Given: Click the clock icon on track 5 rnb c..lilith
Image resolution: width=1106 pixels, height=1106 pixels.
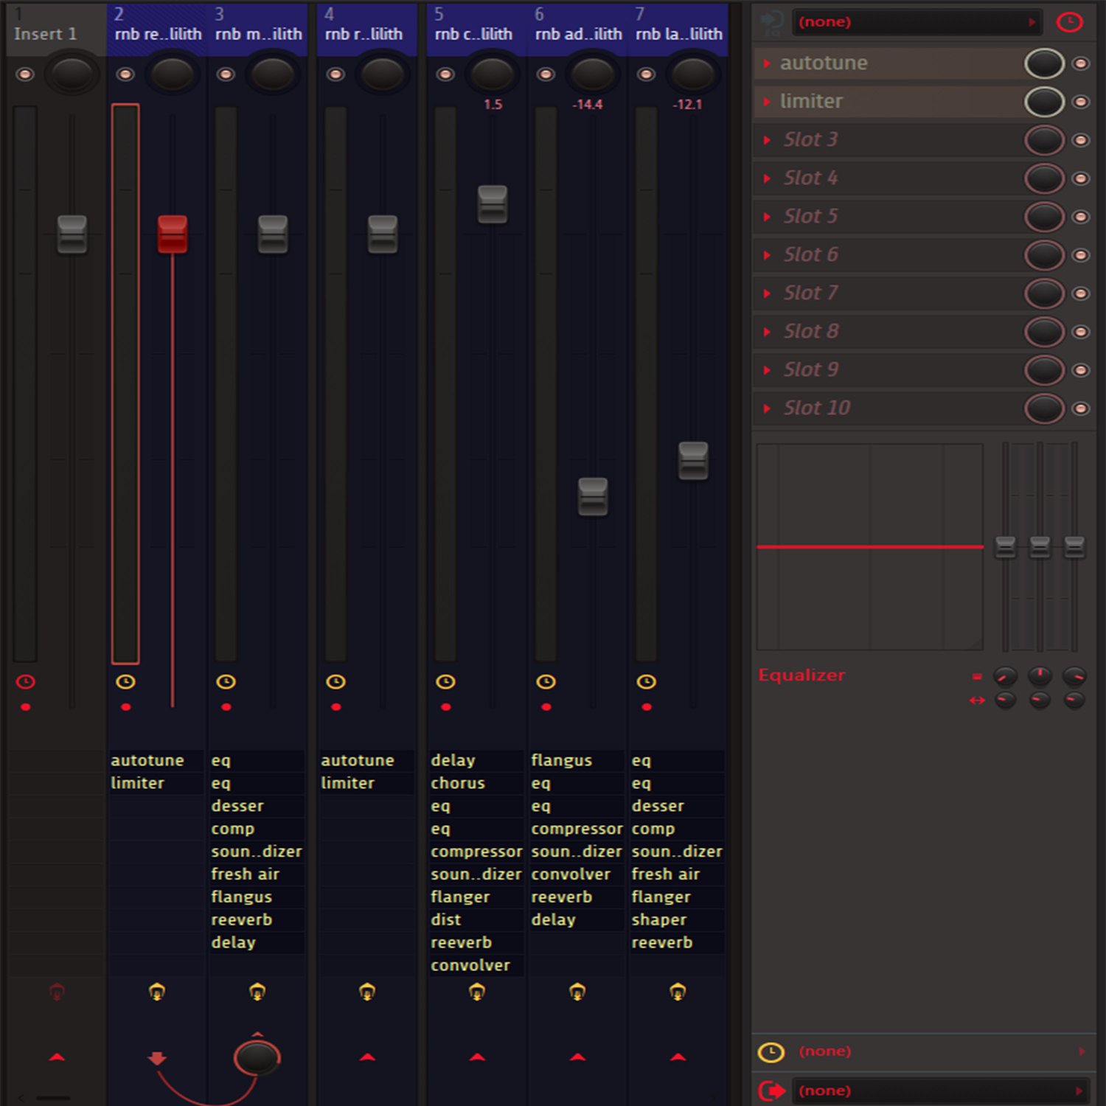Looking at the screenshot, I should [x=445, y=682].
